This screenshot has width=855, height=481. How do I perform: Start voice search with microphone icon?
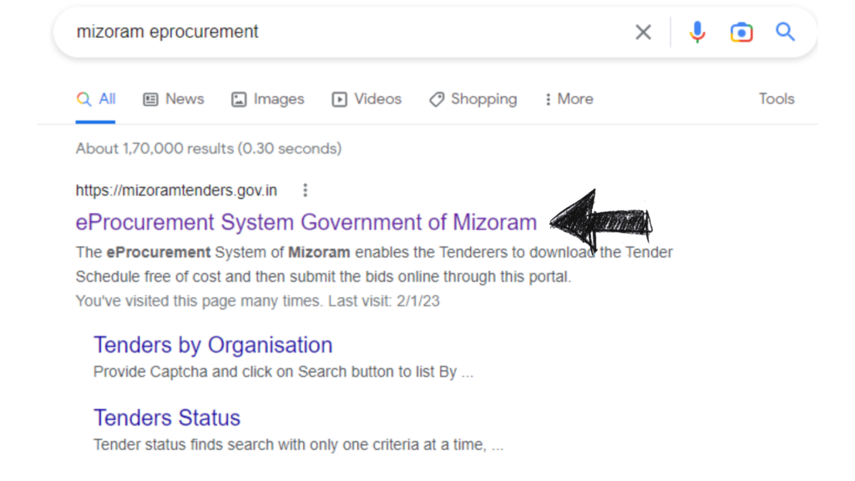[x=697, y=33]
